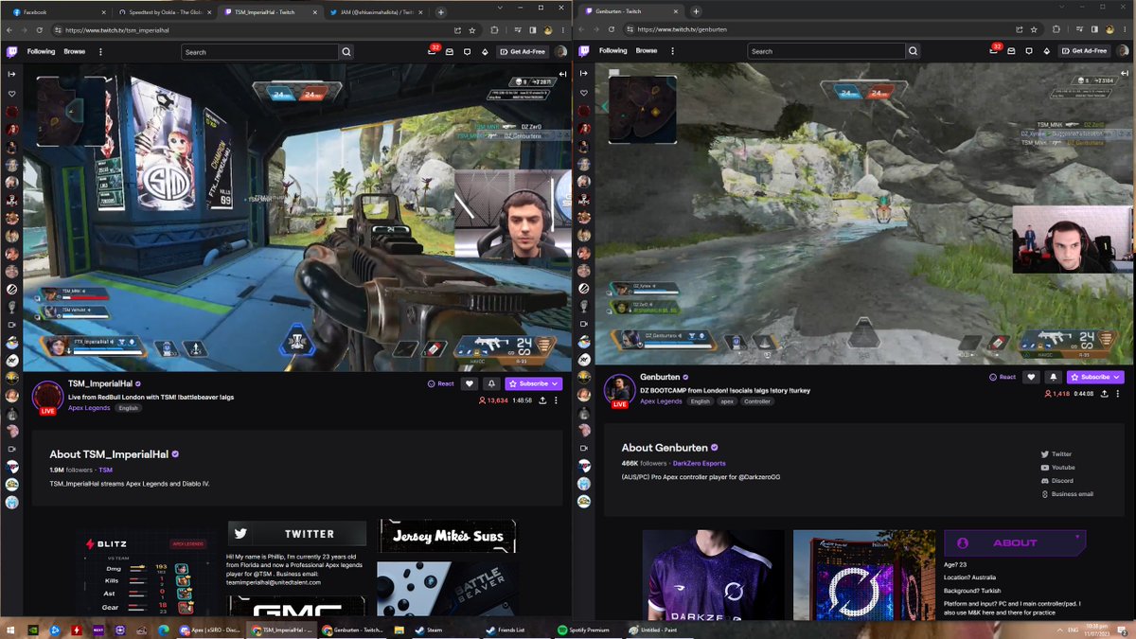Click Get Bits diamond icon in right window

click(x=1048, y=50)
